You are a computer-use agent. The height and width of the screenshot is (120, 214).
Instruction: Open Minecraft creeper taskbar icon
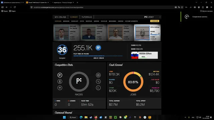click(x=115, y=117)
